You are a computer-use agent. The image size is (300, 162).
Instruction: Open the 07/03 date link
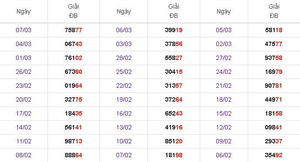click(x=24, y=30)
